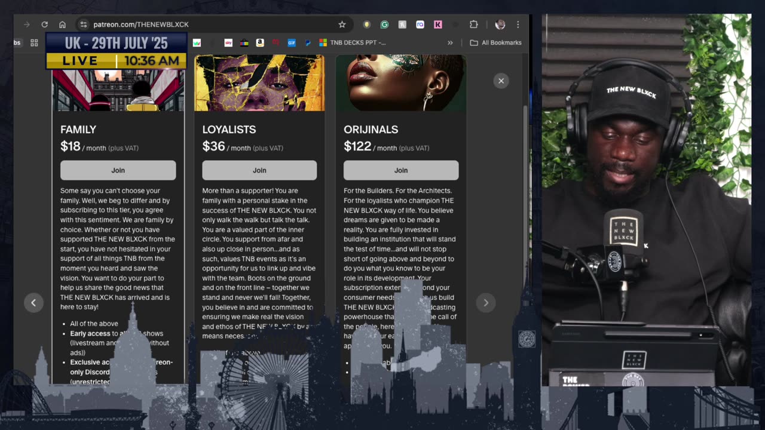Image resolution: width=765 pixels, height=430 pixels.
Task: Open the Sky bookmark icon
Action: (228, 43)
